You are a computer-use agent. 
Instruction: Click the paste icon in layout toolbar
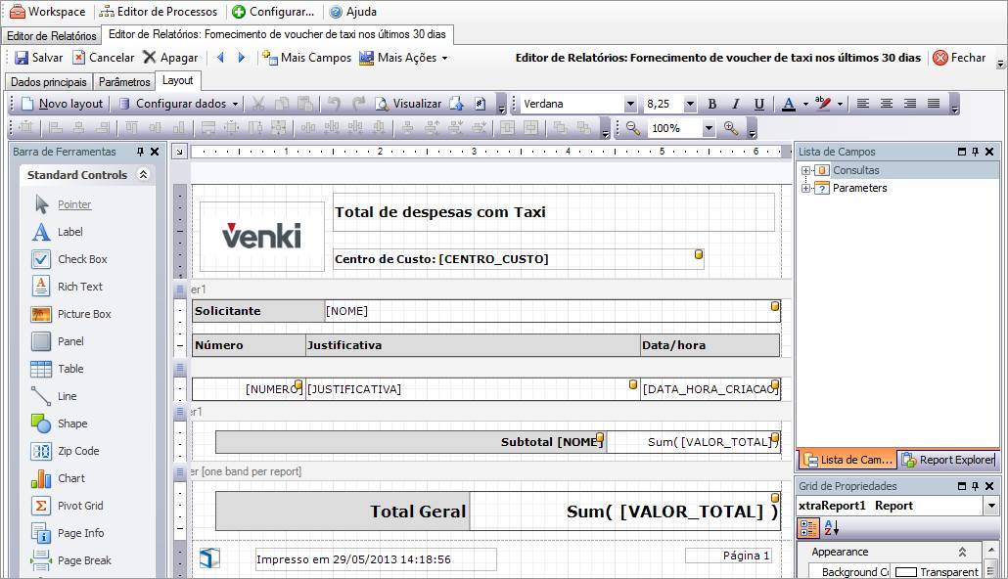pyautogui.click(x=305, y=104)
